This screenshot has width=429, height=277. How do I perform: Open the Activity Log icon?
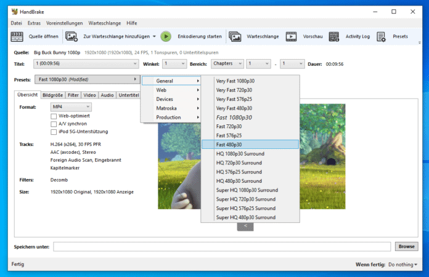[334, 36]
